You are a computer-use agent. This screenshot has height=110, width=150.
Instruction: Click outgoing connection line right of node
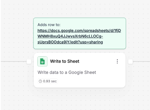point(141,62)
